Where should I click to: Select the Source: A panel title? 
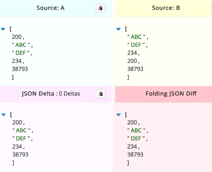50,8
